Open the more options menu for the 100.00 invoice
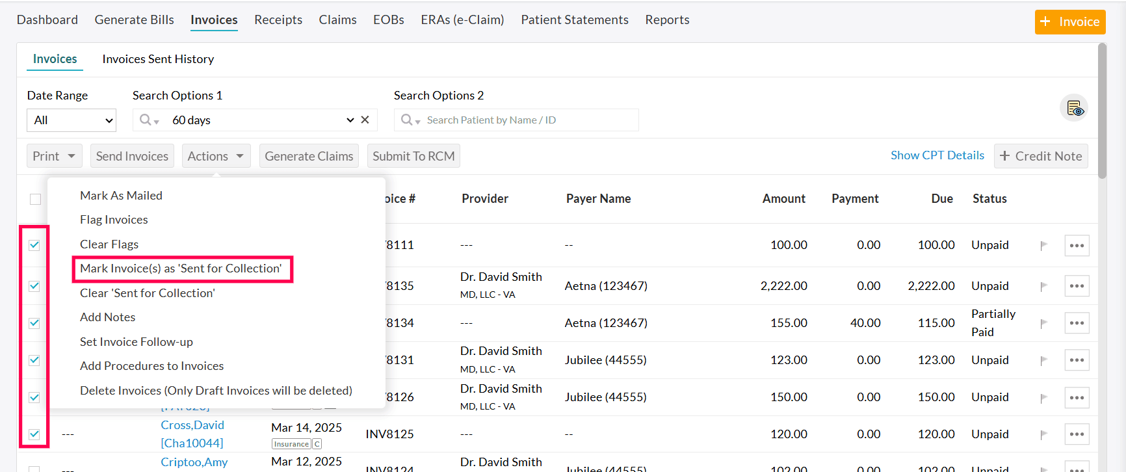 (1077, 246)
